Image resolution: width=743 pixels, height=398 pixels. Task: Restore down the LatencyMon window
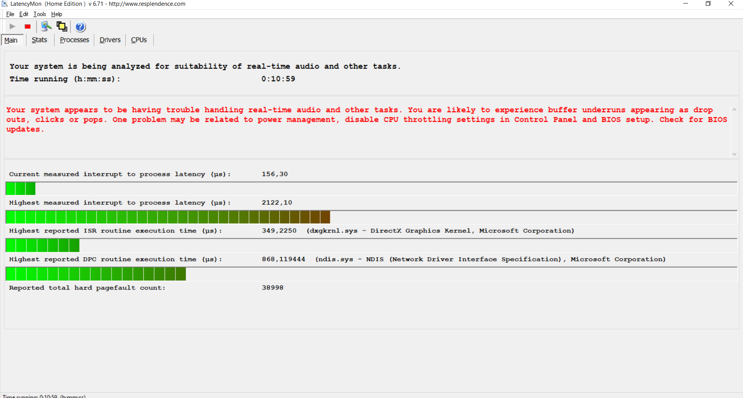(708, 4)
